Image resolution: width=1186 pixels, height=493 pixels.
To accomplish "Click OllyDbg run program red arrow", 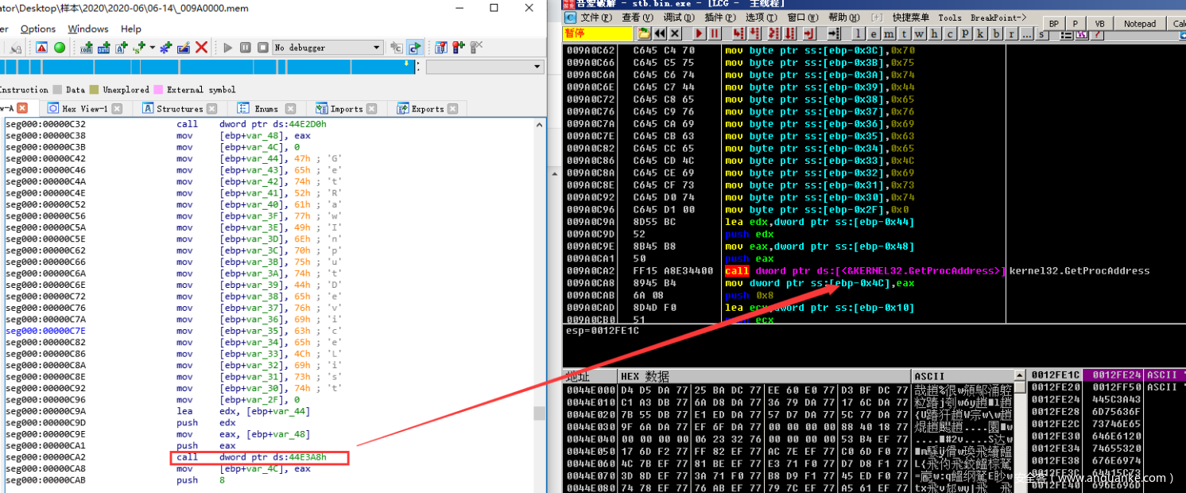I will point(699,33).
